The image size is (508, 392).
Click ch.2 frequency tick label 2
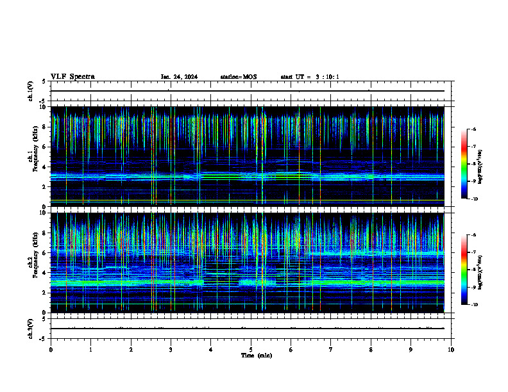tap(44, 293)
